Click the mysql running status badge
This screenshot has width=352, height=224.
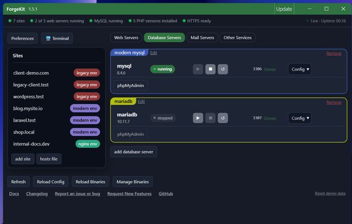pos(162,69)
